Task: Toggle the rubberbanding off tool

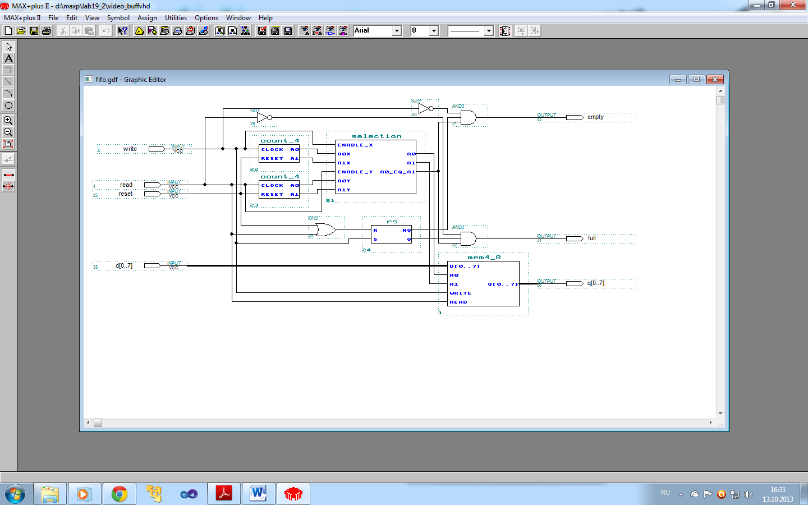Action: [x=8, y=186]
